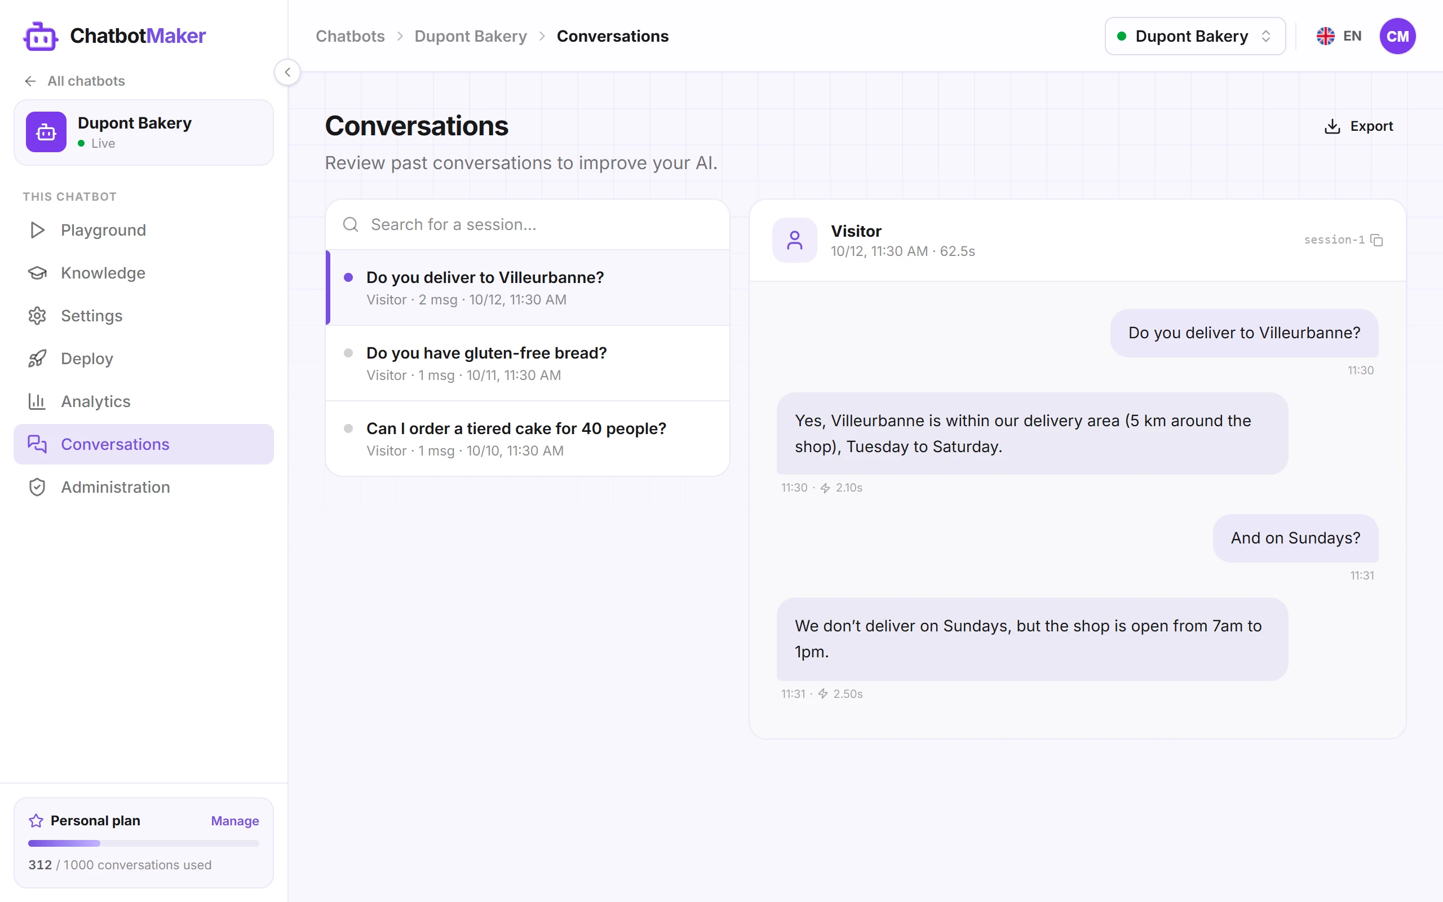Select the Dupont Bakery Live card
Image resolution: width=1443 pixels, height=902 pixels.
coord(144,132)
